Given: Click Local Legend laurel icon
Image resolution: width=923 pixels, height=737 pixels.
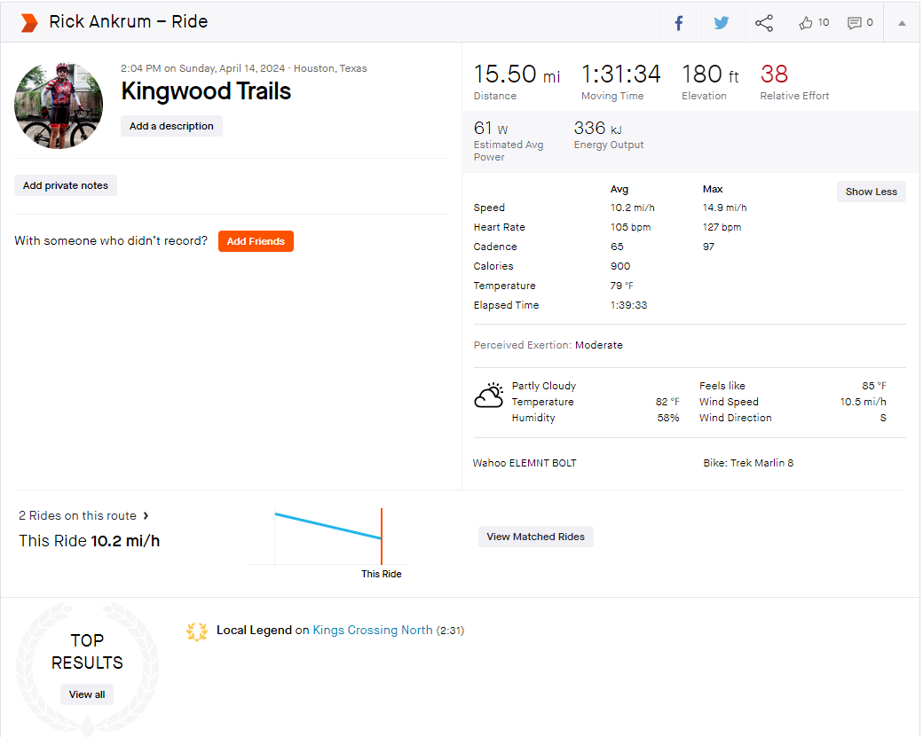Looking at the screenshot, I should (197, 631).
